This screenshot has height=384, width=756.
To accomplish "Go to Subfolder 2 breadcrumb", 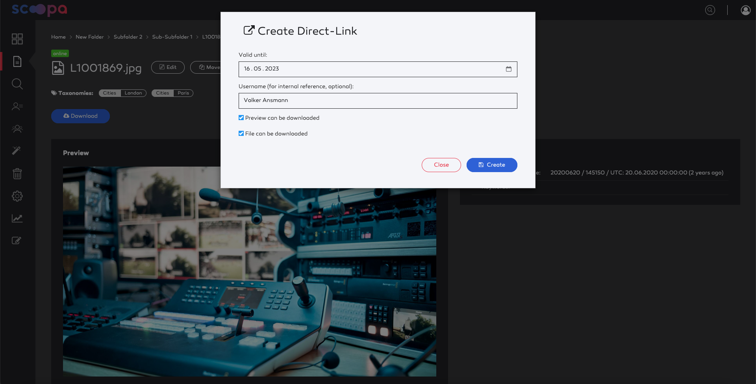I will 128,37.
